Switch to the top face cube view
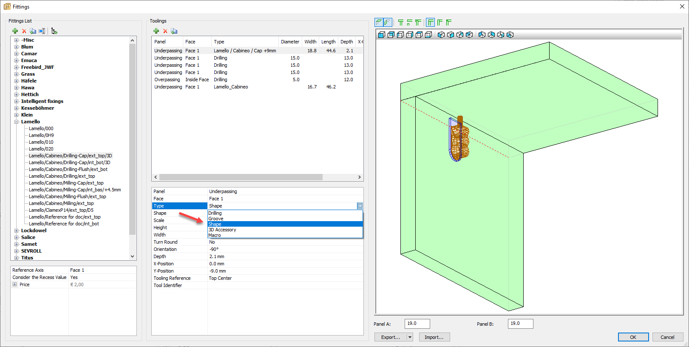Viewport: 689px width, 347px height. click(419, 34)
